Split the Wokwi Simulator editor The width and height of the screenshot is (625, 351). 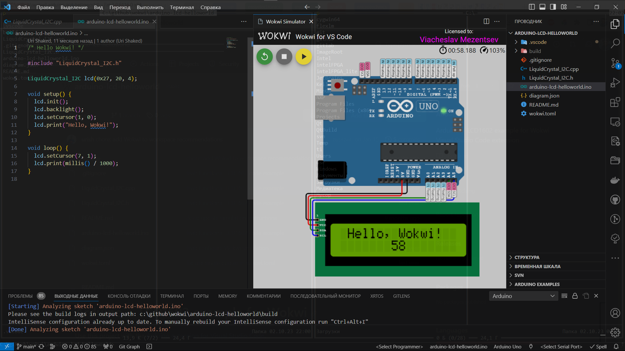point(486,21)
